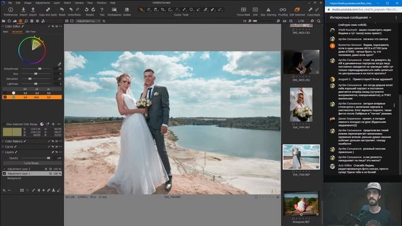Select the draw mask brush icon in Layers

(33, 190)
